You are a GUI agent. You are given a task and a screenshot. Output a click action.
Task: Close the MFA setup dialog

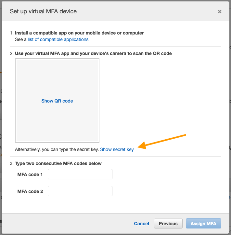(x=220, y=11)
